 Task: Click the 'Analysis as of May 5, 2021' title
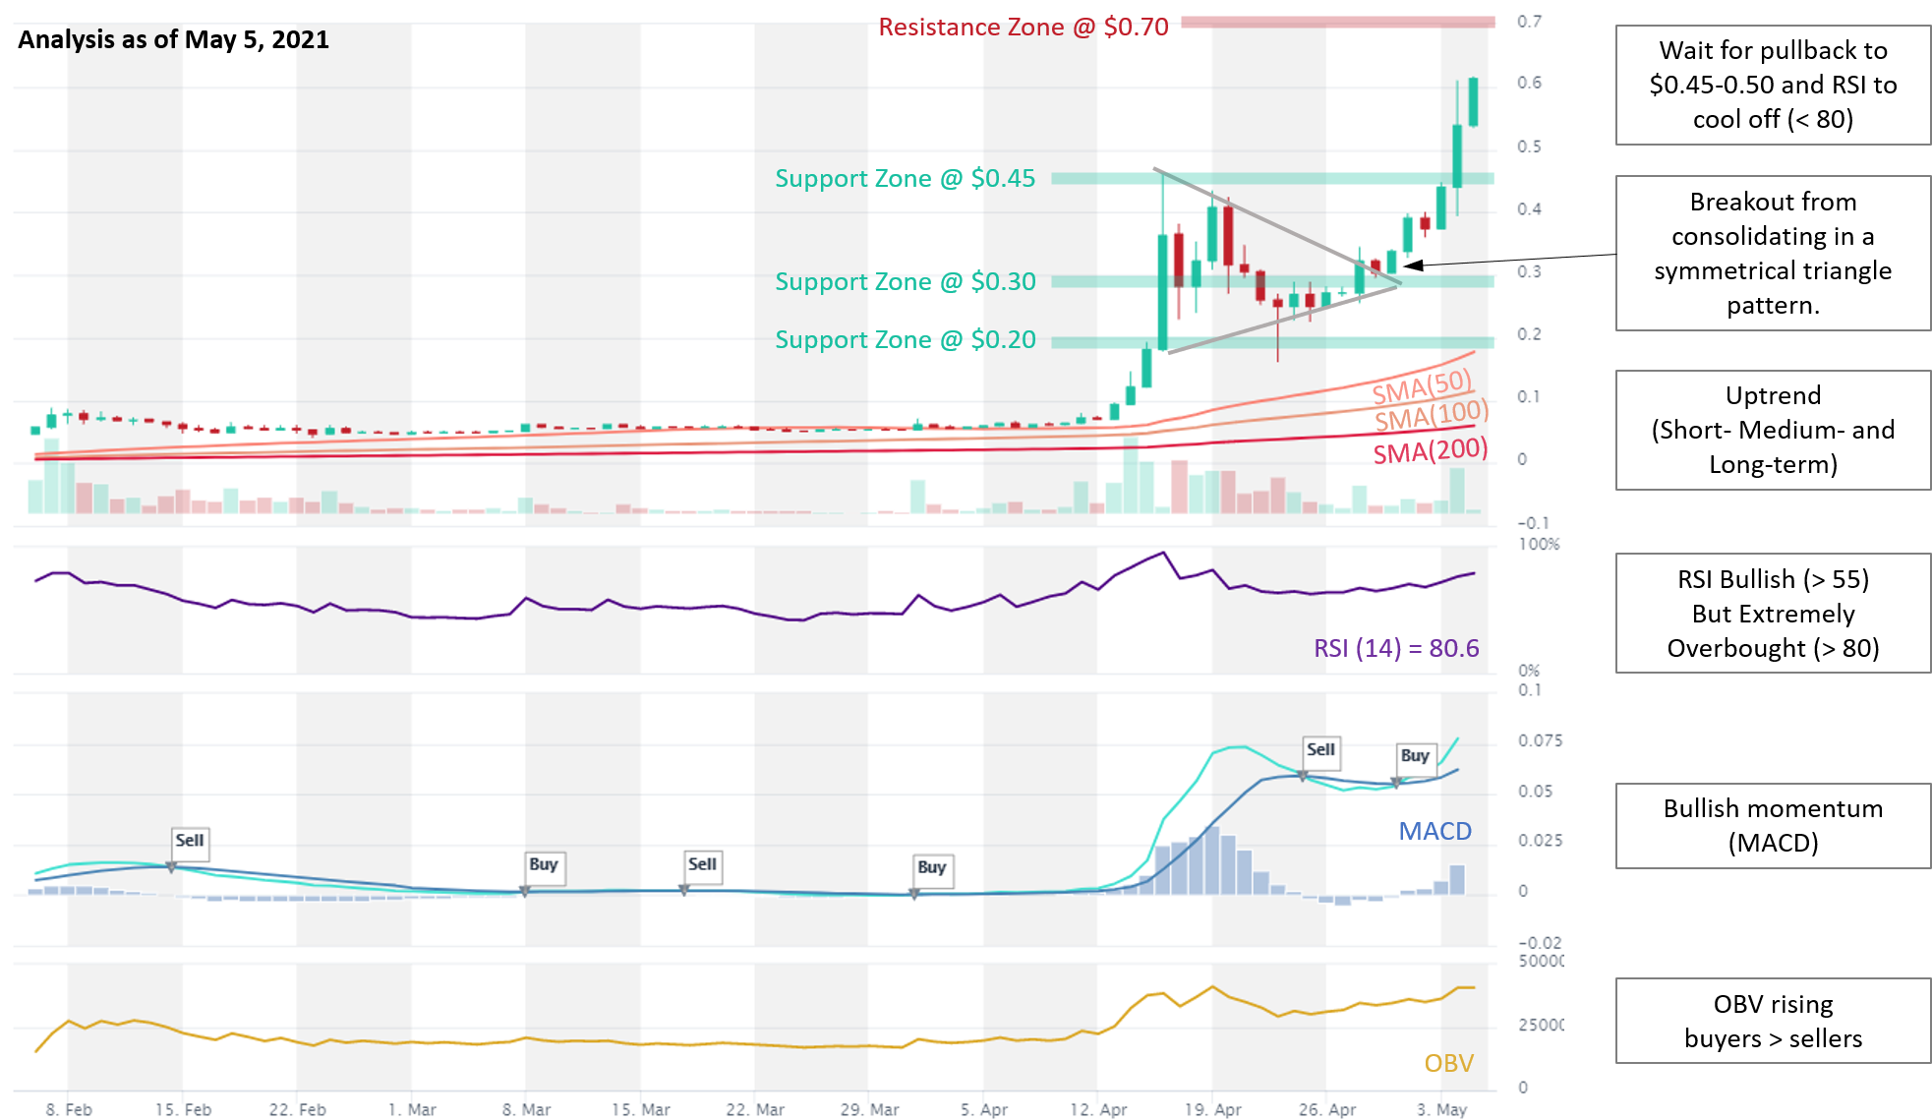[173, 39]
